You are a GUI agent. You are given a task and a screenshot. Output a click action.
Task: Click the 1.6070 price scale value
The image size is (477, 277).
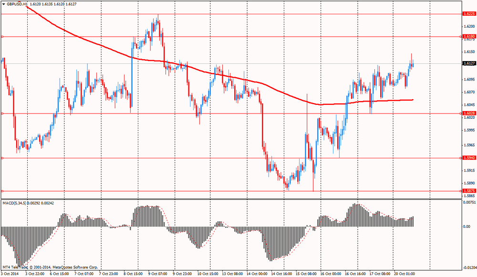coord(469,92)
